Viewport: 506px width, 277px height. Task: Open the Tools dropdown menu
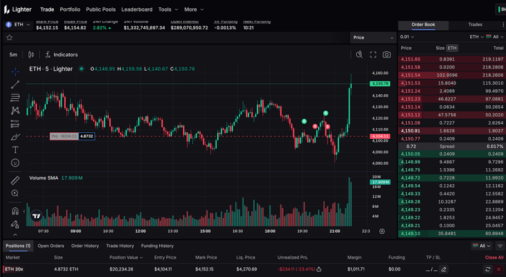click(167, 9)
